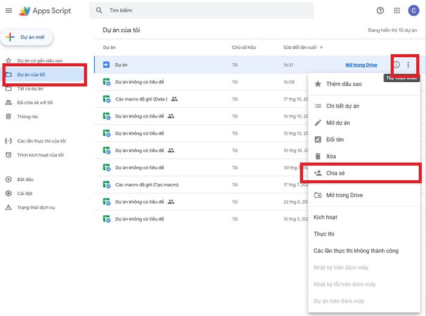Screen dimensions: 426x316
Task: Click the Dự án mới button
Action: tap(27, 37)
